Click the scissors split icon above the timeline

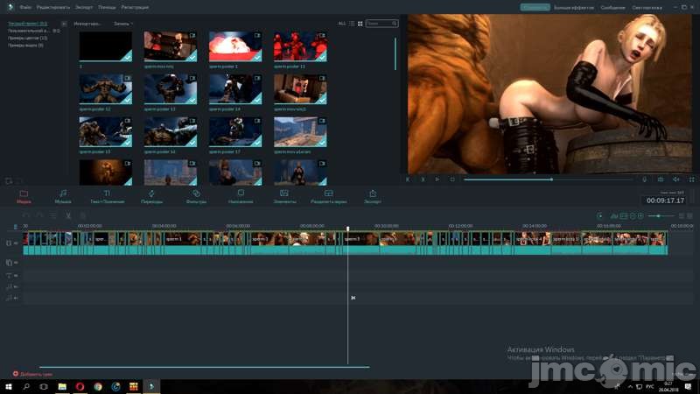pyautogui.click(x=68, y=215)
